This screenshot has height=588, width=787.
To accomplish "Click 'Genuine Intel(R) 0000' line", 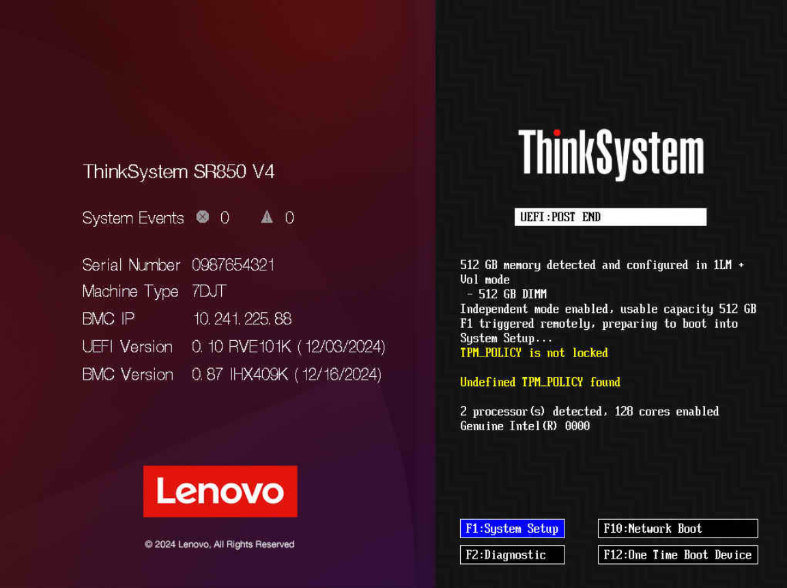I will (524, 426).
